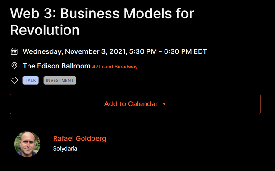Expand the Add to Calendar dropdown arrow
This screenshot has height=171, width=275.
[164, 104]
